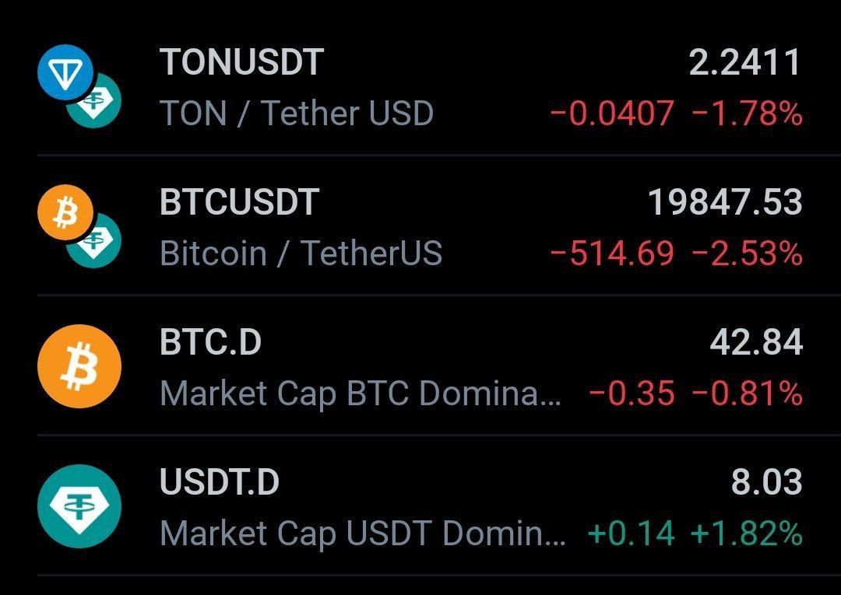841x595 pixels.
Task: Tap the Market Cap BTC Domina… description
Action: 361,394
